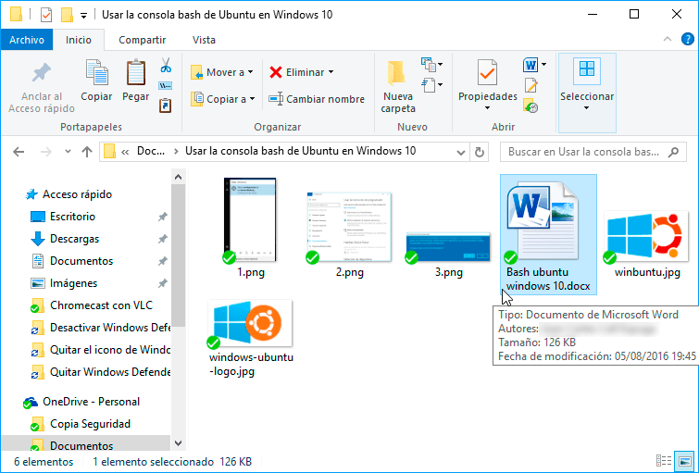Collapse the ribbon with the chevron
The image size is (699, 473).
tap(668, 39)
